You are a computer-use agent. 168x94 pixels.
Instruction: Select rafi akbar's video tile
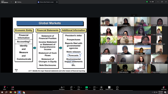tap(109, 22)
